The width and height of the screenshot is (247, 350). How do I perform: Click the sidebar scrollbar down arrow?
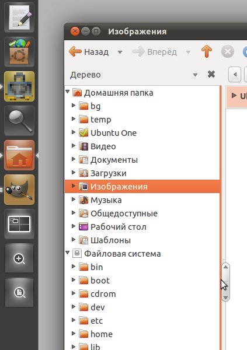click(x=225, y=297)
